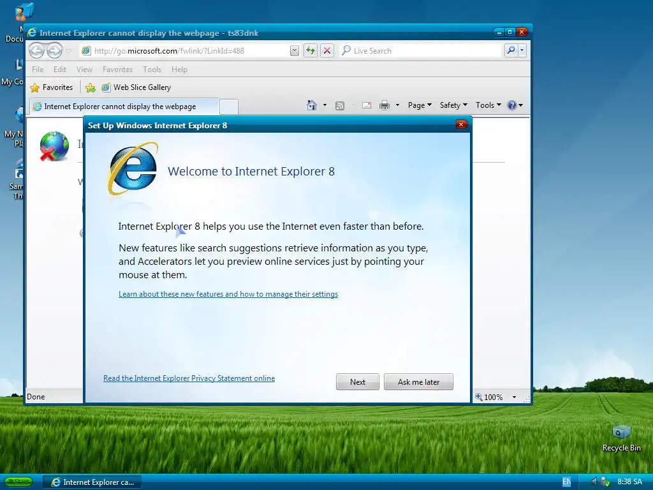
Task: Open the recent pages dropdown beside Forward
Action: [69, 51]
